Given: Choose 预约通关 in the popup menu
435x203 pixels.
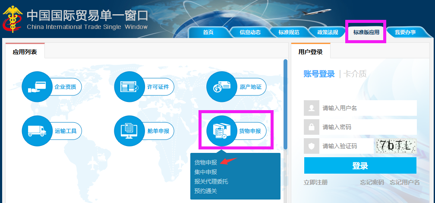Looking at the screenshot, I should click(x=205, y=191).
